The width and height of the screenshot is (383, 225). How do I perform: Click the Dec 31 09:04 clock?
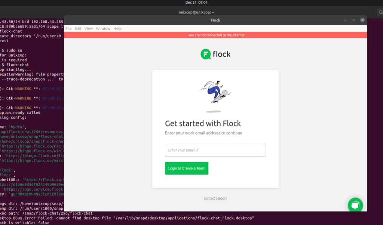pyautogui.click(x=196, y=3)
